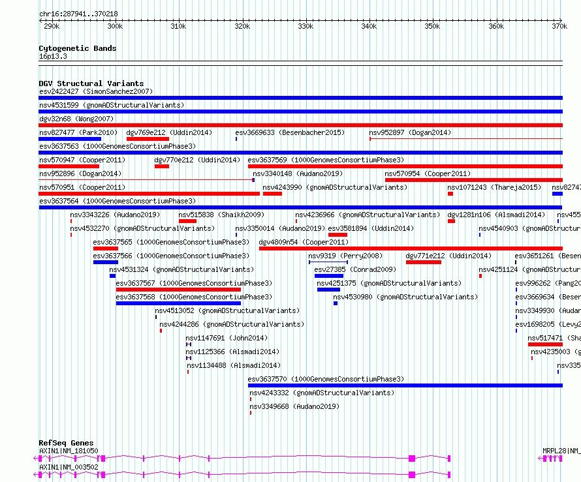Click nsv570947 (Cooper2011) label
The image size is (581, 482).
click(x=82, y=160)
